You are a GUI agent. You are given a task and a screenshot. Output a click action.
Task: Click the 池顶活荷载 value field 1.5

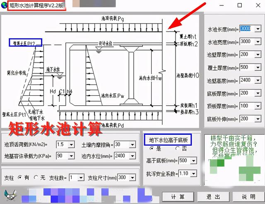click(x=62, y=145)
